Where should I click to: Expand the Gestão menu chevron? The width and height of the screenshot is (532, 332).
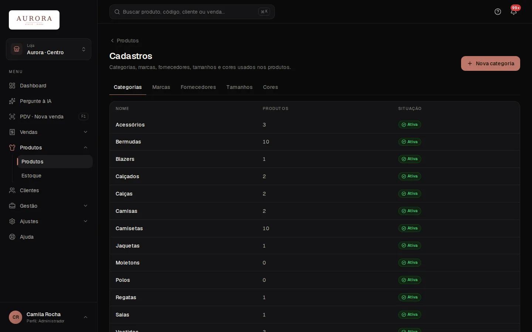pyautogui.click(x=85, y=206)
